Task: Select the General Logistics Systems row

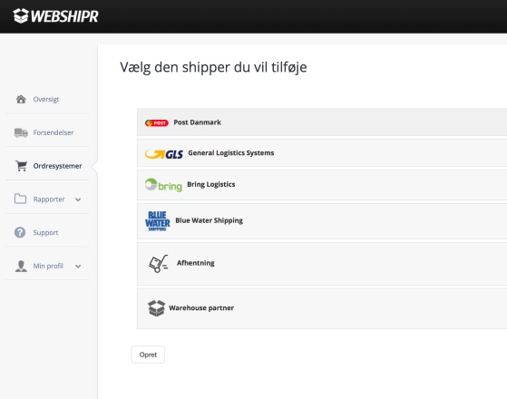Action: point(322,153)
